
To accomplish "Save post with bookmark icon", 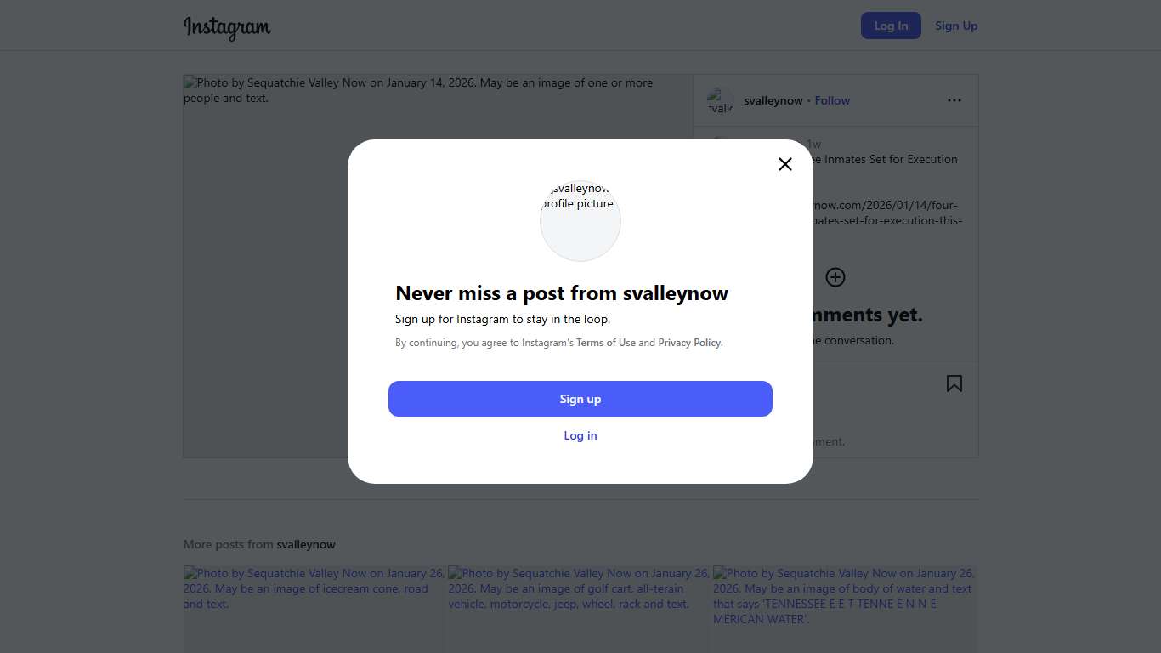I will click(x=954, y=383).
